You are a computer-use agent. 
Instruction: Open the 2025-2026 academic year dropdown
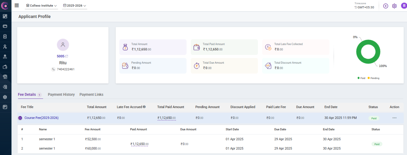[75, 6]
